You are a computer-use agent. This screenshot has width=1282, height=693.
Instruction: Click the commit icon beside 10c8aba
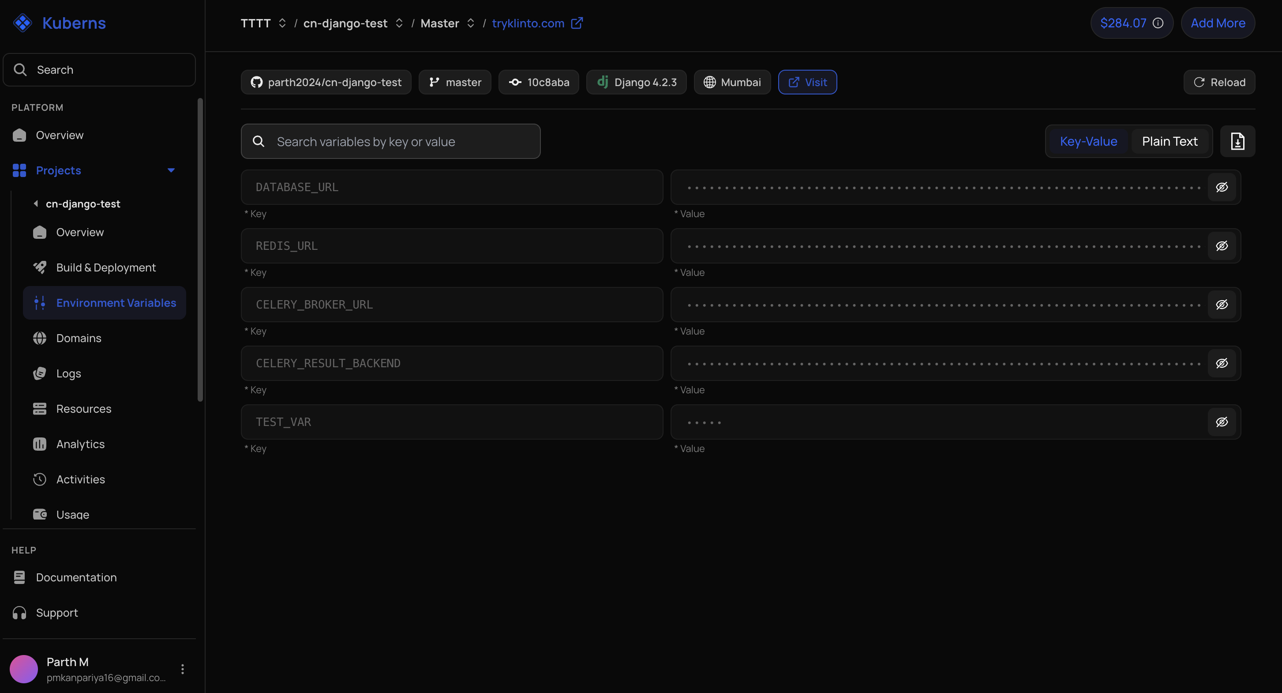pos(515,82)
